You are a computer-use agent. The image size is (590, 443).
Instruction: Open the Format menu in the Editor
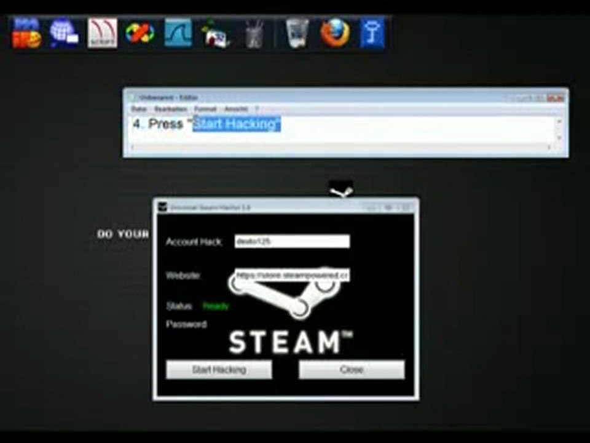(x=205, y=109)
